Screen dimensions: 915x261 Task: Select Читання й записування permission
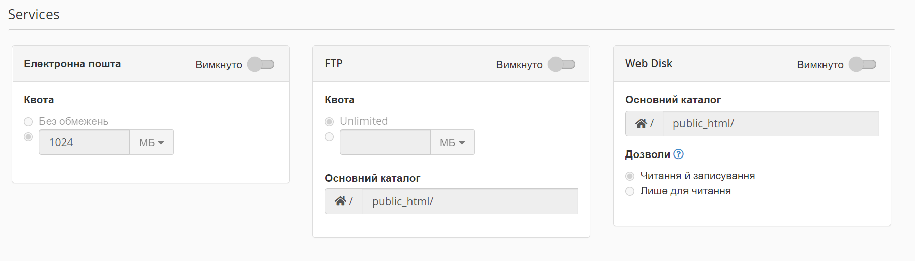tap(630, 176)
